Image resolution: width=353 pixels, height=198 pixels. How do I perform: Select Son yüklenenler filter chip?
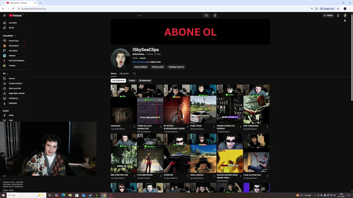[118, 81]
